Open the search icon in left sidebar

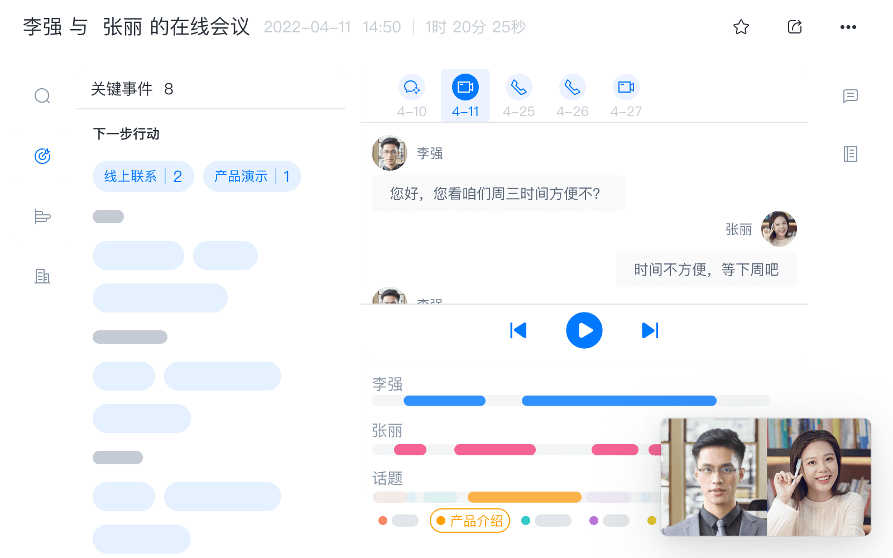42,95
